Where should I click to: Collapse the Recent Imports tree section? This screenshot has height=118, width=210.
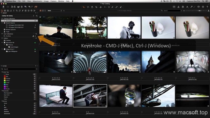[2, 23]
